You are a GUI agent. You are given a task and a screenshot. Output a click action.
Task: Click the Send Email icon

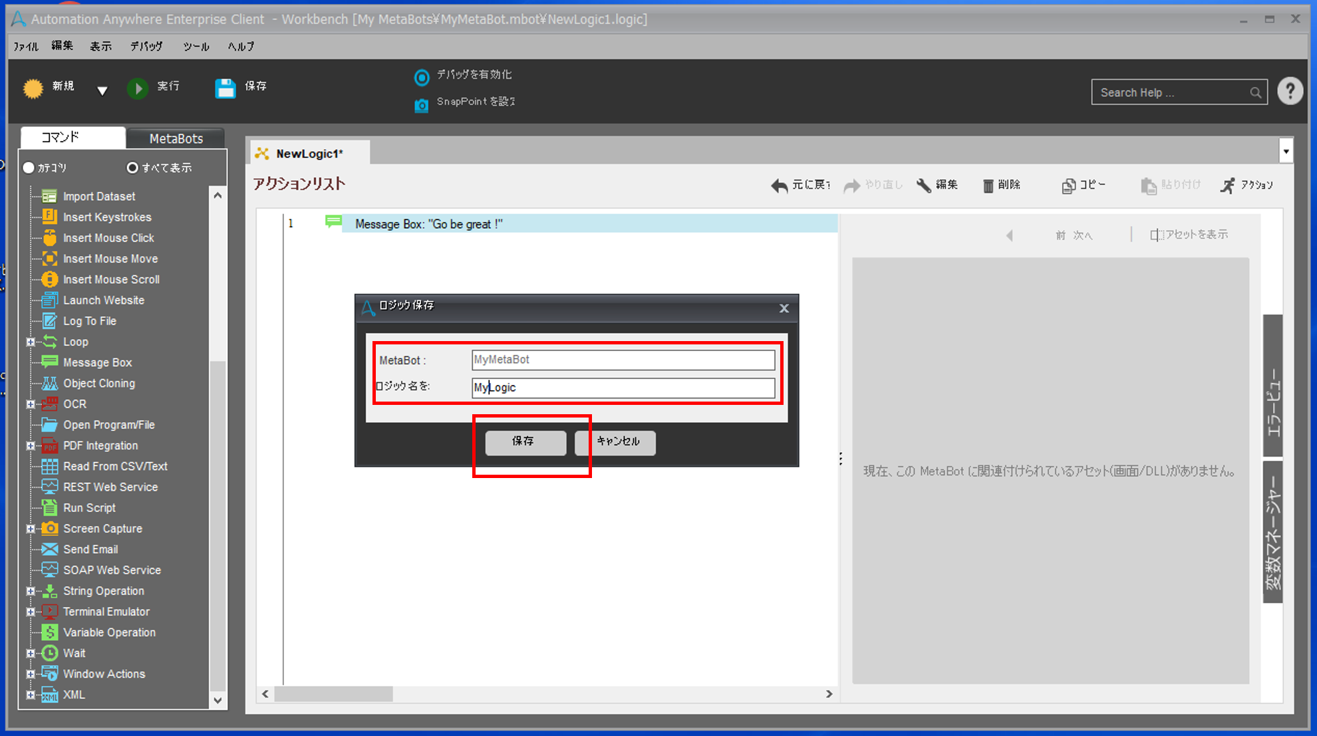(49, 549)
